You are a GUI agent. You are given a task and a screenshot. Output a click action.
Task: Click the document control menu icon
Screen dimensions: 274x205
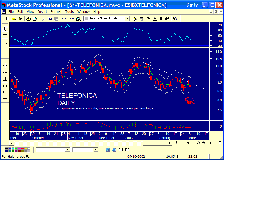4,12
